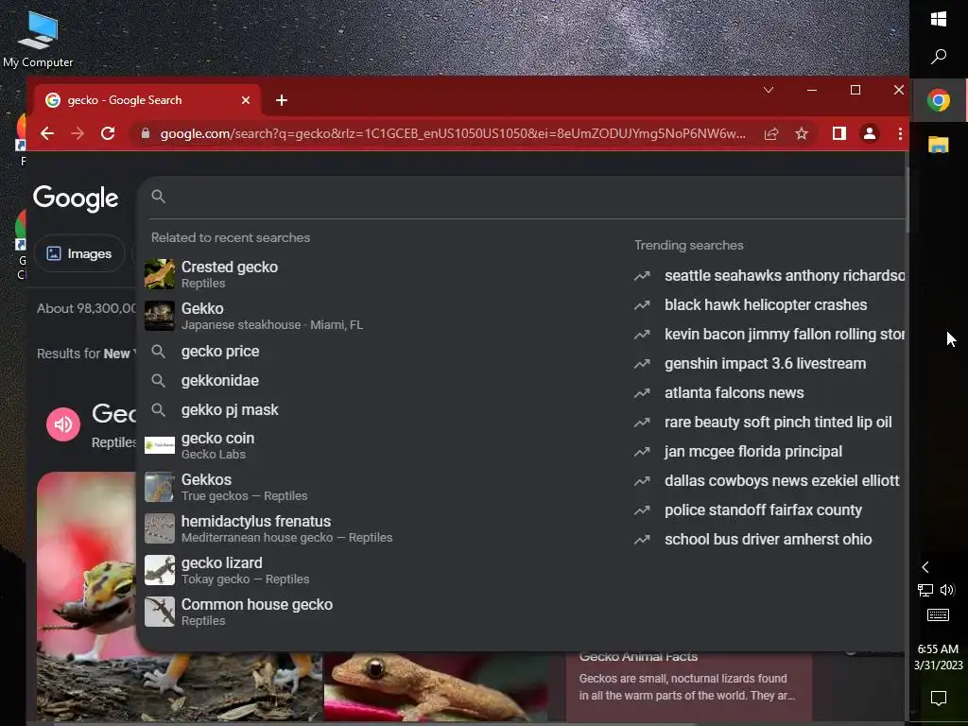Open trending genshin impact 3.6 livestream
968x726 pixels.
pos(769,364)
